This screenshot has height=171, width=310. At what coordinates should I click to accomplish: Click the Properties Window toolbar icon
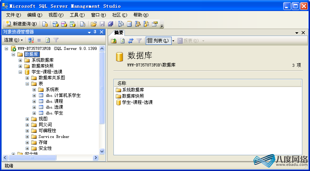point(154,24)
